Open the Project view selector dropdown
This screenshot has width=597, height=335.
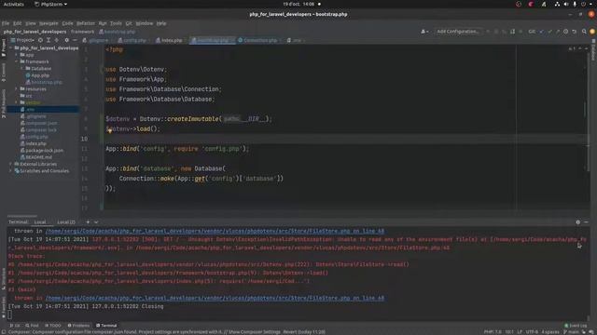22,40
